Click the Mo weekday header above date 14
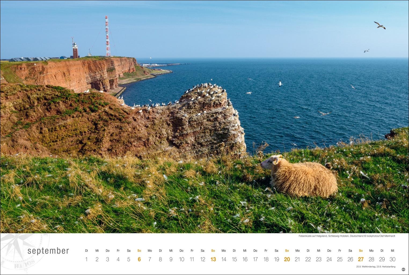Viewport: 409px width, 275px height. (x=223, y=250)
